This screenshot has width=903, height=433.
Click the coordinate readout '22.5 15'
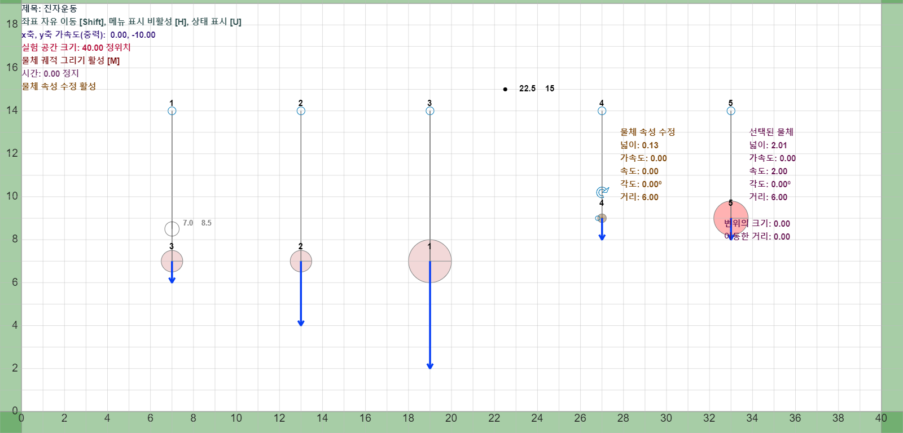tap(537, 89)
